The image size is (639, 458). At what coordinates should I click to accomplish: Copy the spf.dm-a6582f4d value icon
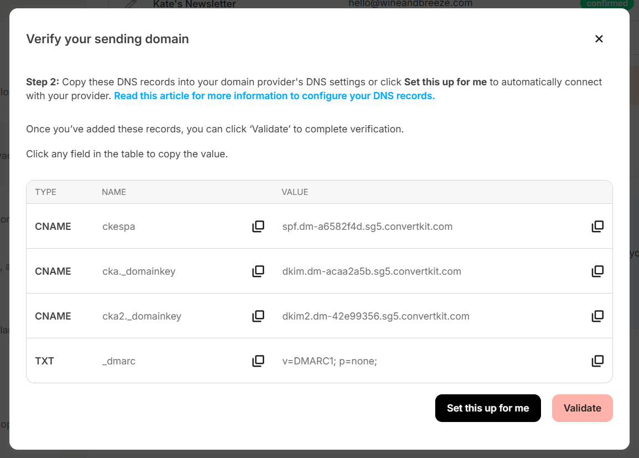[x=597, y=226]
